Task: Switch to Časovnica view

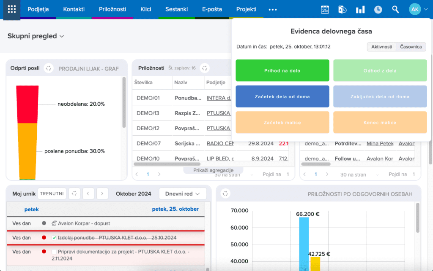Action: coord(411,47)
